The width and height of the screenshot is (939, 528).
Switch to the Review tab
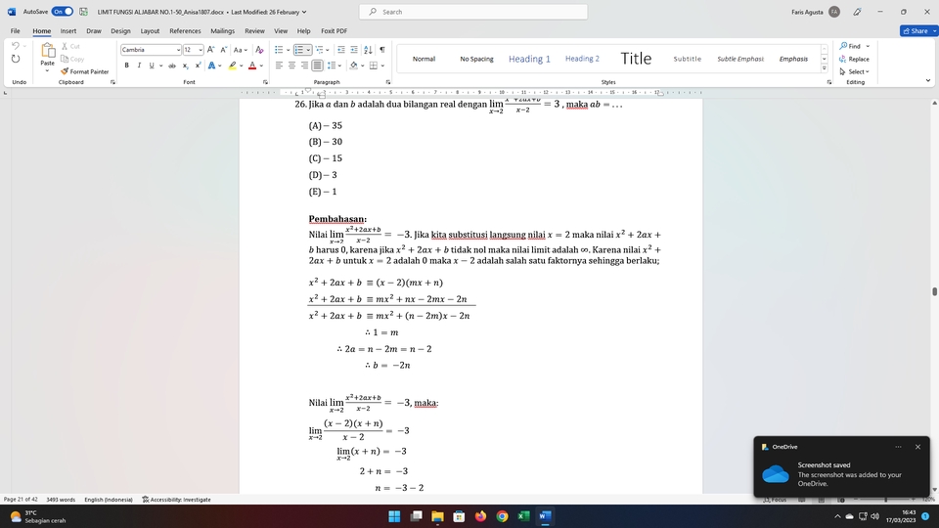(x=254, y=30)
